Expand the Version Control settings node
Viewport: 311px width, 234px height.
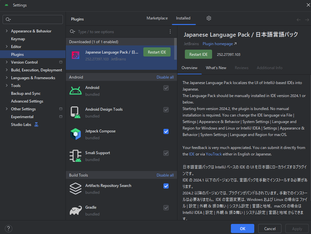click(x=7, y=62)
